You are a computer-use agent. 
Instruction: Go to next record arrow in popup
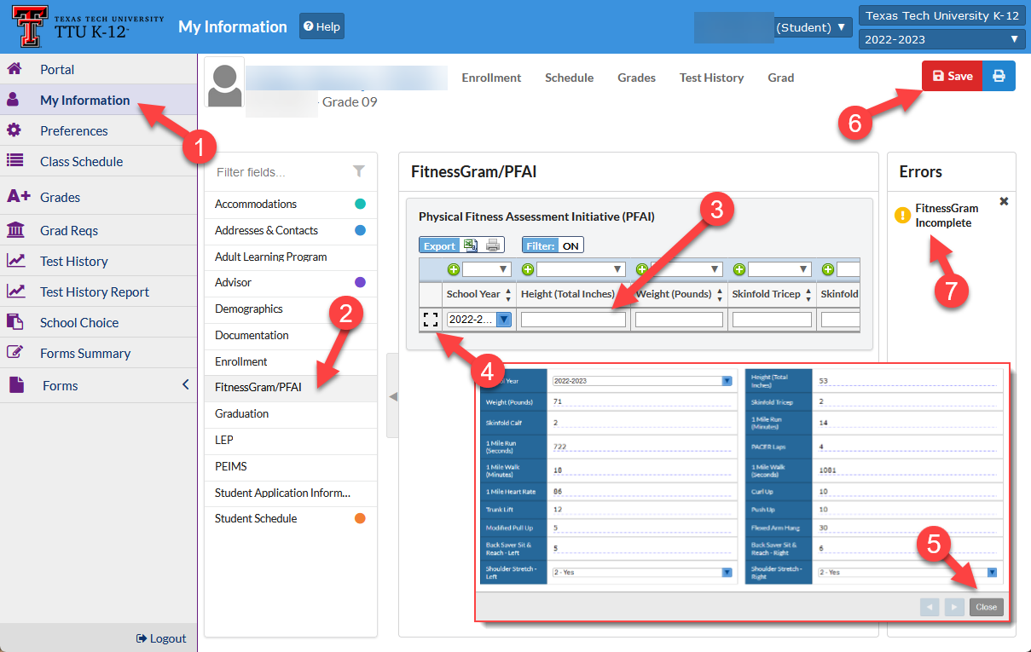click(954, 607)
